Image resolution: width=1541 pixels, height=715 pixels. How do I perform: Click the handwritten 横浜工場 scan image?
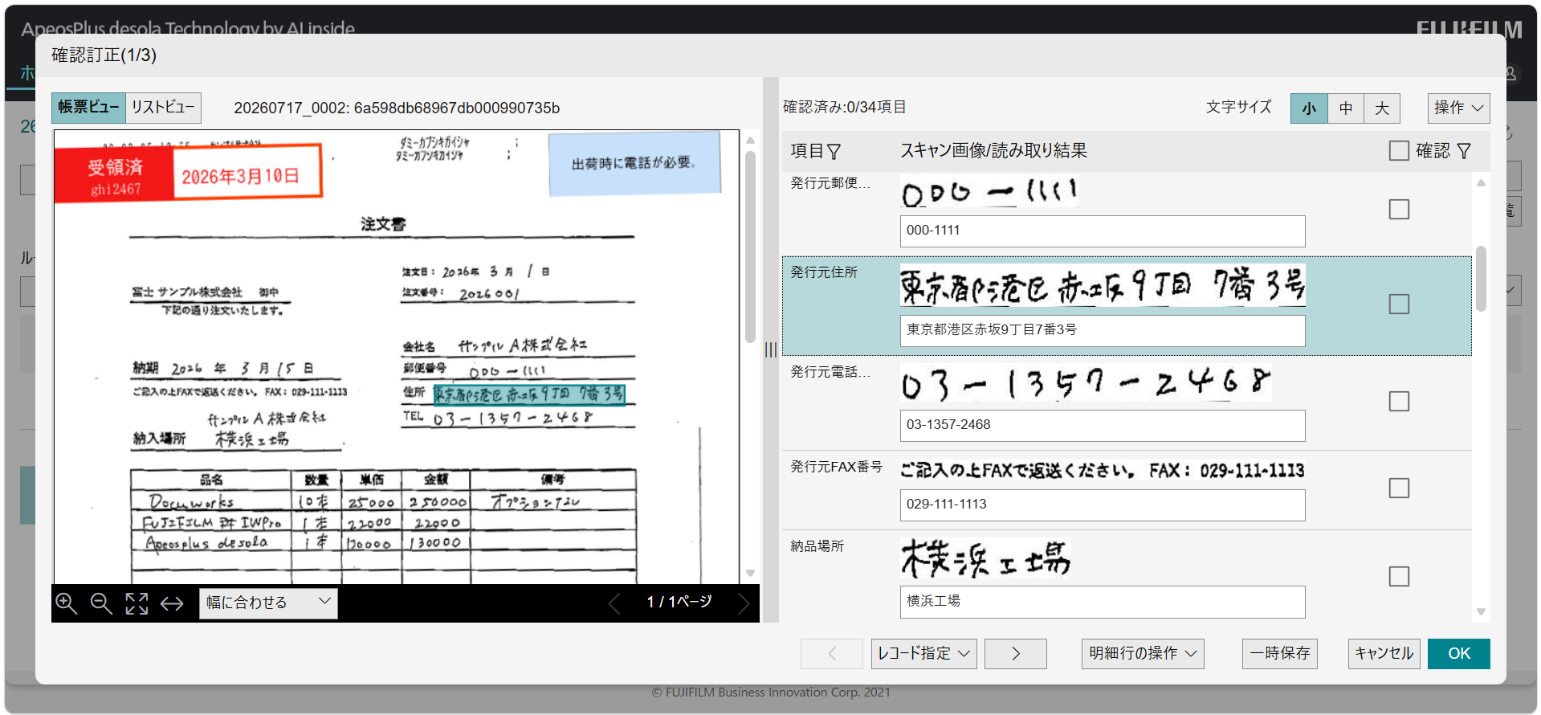coord(985,559)
